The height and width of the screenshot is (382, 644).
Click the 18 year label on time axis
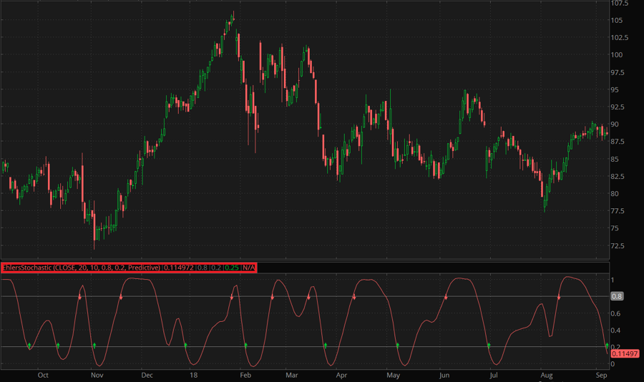[193, 374]
